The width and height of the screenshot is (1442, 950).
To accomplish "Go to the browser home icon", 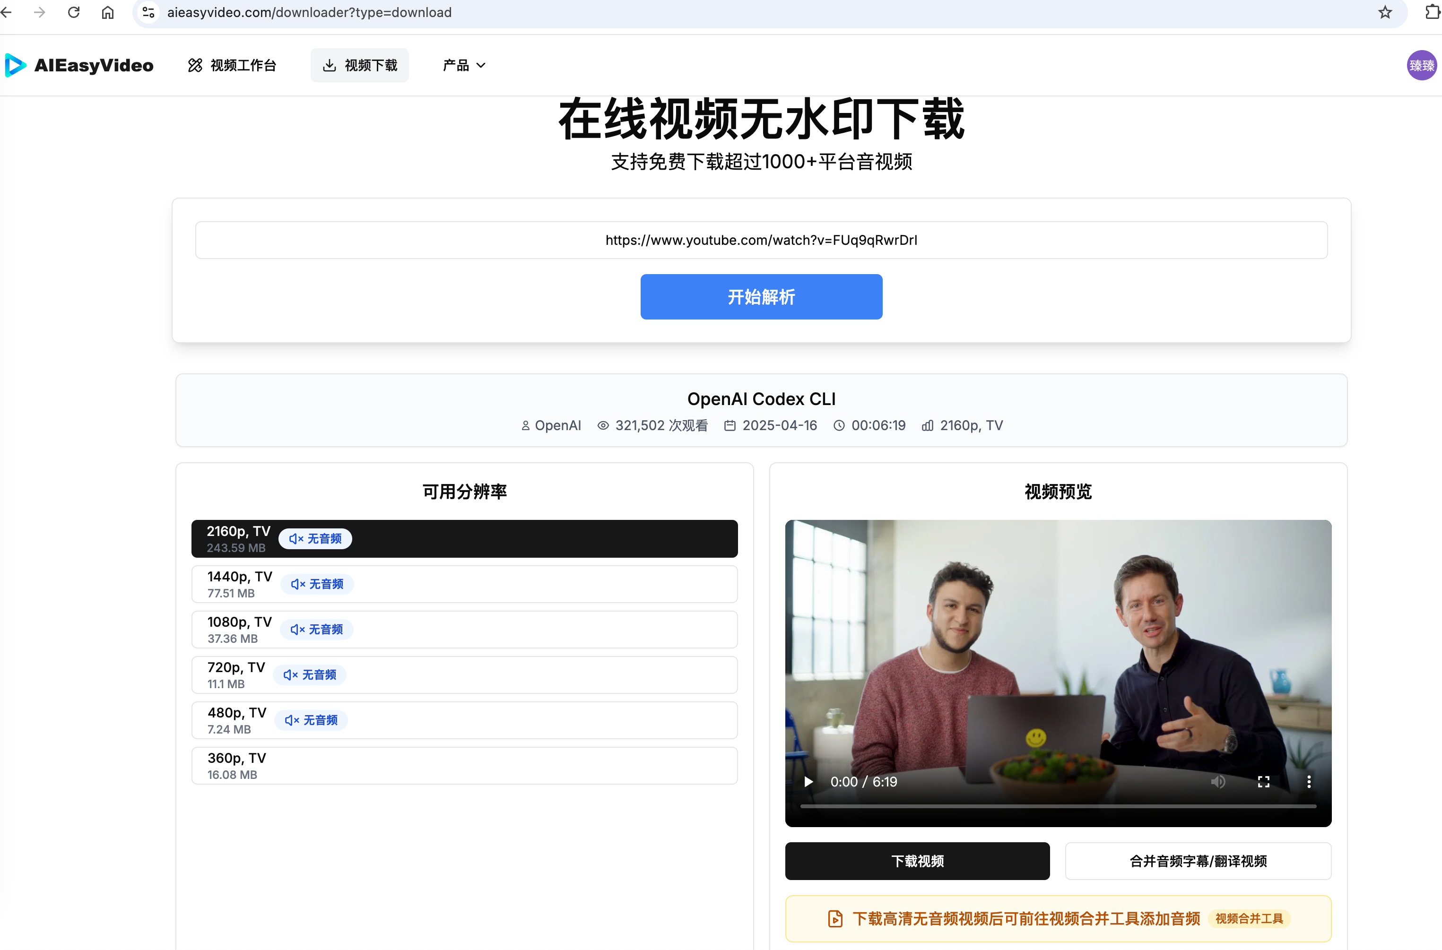I will [x=107, y=12].
